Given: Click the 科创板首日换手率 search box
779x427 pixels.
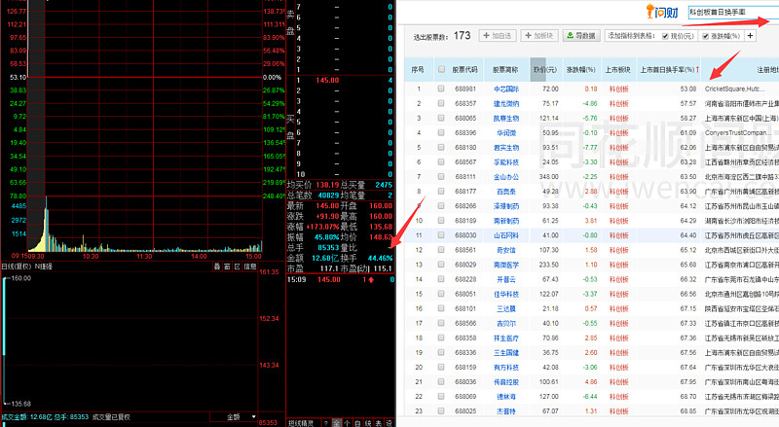Looking at the screenshot, I should click(733, 12).
